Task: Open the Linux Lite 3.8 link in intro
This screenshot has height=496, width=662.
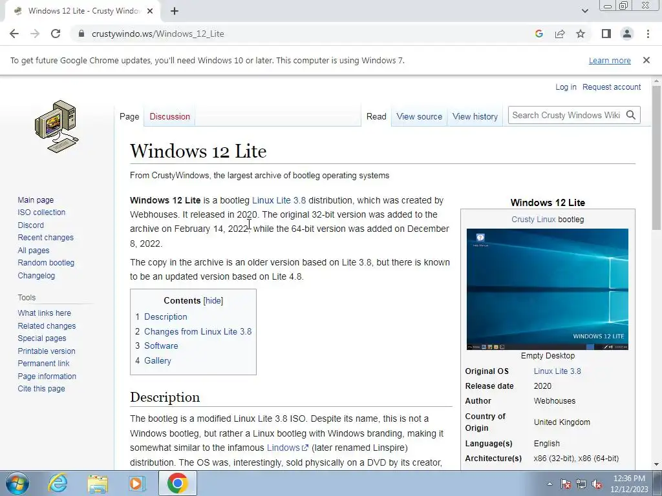Action: tap(279, 200)
